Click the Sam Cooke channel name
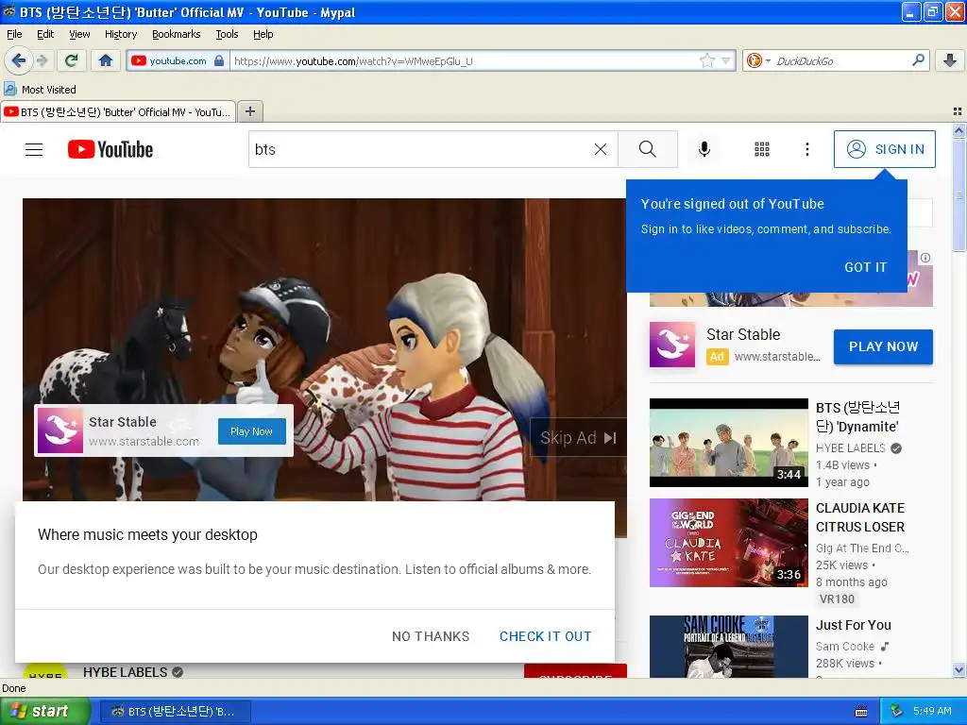 pyautogui.click(x=845, y=646)
